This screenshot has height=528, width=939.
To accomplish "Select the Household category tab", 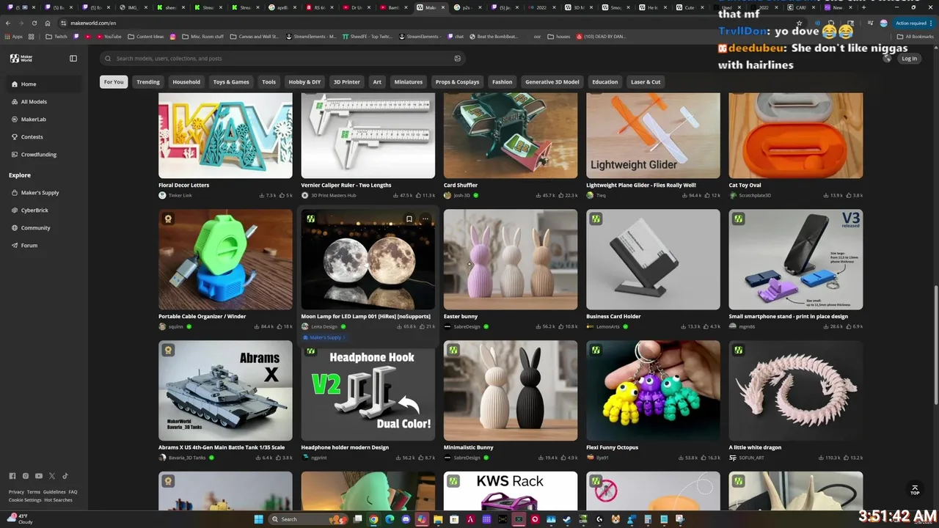I will 186,82.
